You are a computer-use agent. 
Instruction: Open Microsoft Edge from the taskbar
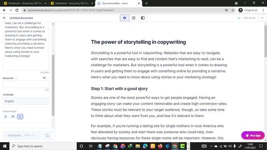pos(145,146)
